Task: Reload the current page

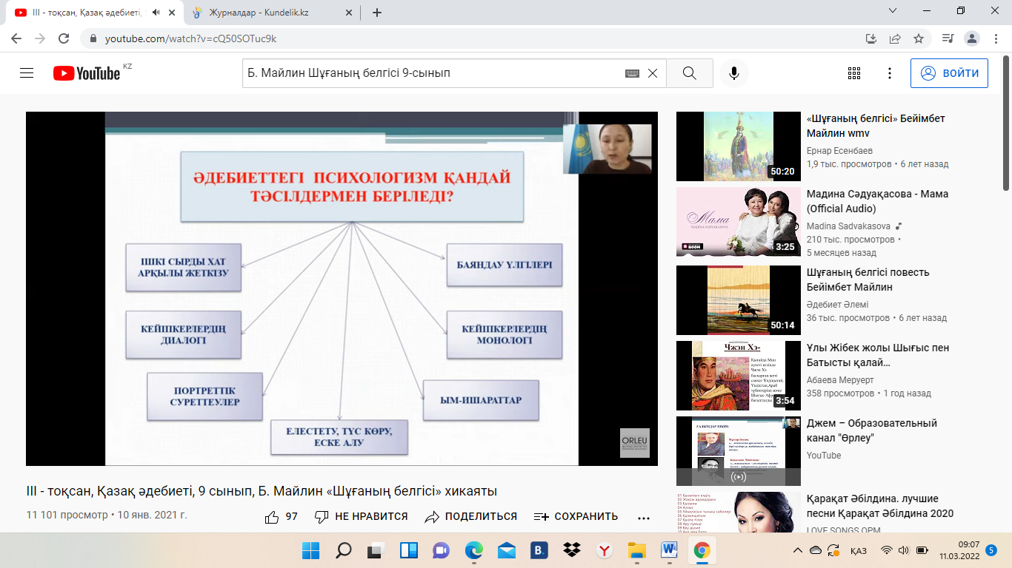Action: (x=64, y=38)
